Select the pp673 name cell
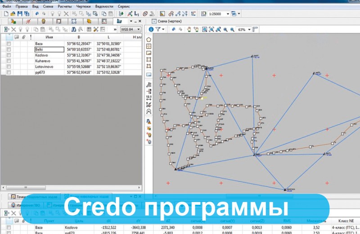The height and width of the screenshot is (234, 360). pyautogui.click(x=49, y=72)
